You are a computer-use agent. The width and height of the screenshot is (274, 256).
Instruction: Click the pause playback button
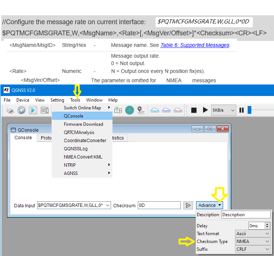tap(241, 110)
